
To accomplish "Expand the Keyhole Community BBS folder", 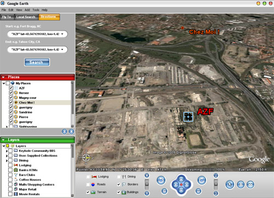I will point(7,151).
